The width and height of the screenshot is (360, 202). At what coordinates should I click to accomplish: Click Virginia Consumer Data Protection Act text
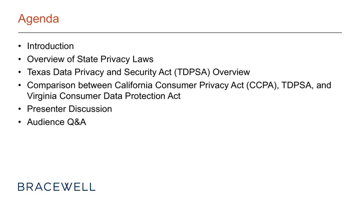[104, 96]
